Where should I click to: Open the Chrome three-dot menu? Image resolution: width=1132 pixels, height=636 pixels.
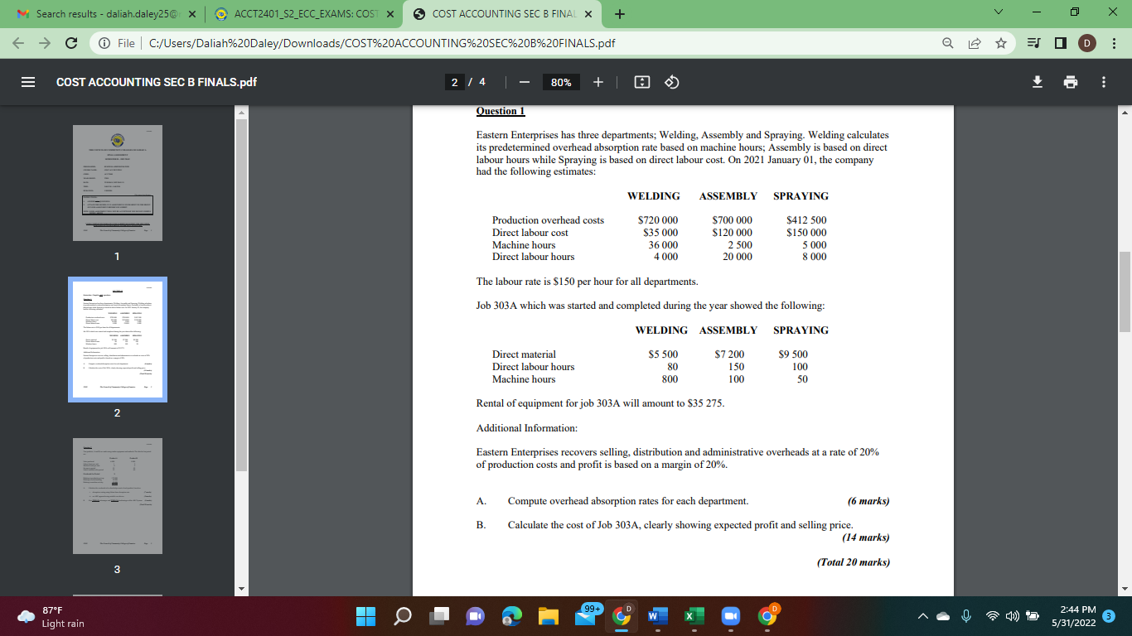coord(1114,43)
